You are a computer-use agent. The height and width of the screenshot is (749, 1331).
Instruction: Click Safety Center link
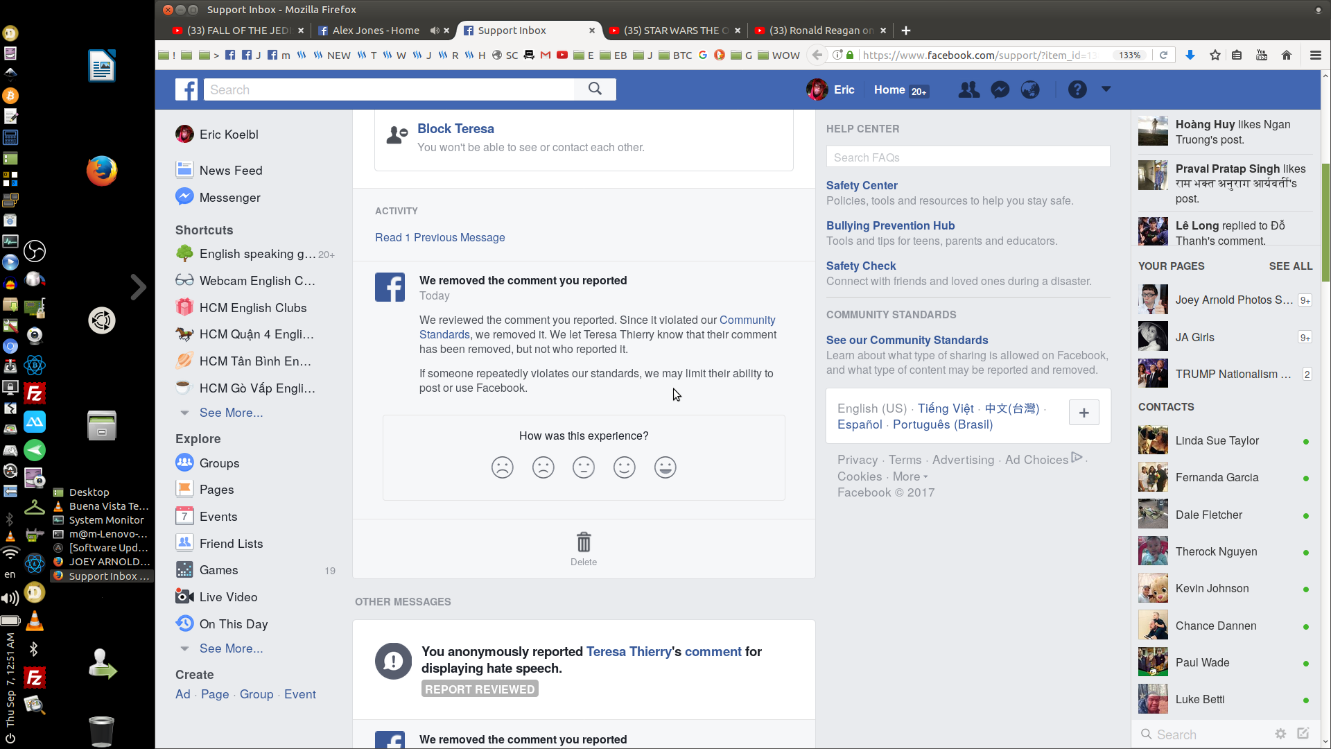tap(862, 186)
